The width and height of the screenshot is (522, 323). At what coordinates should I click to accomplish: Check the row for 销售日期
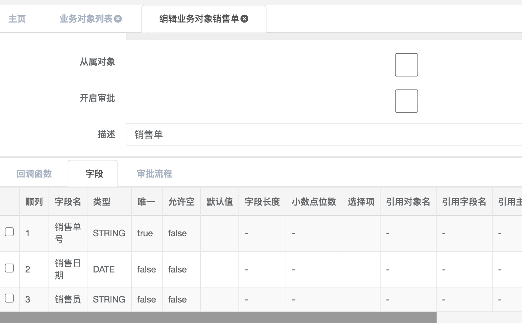[9, 268]
